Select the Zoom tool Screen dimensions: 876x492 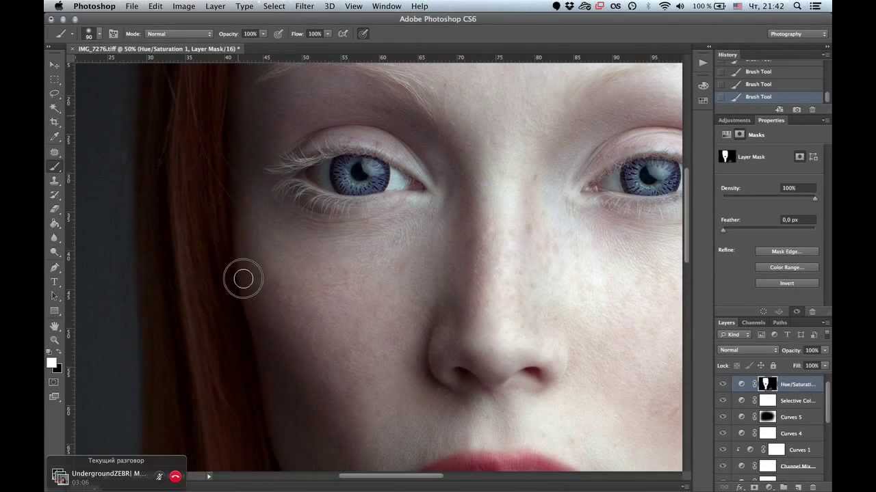click(x=55, y=340)
